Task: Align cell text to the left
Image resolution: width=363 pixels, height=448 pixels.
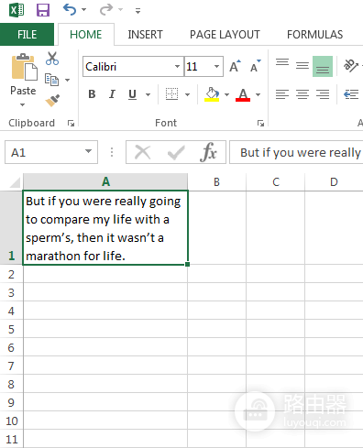Action: (x=282, y=94)
